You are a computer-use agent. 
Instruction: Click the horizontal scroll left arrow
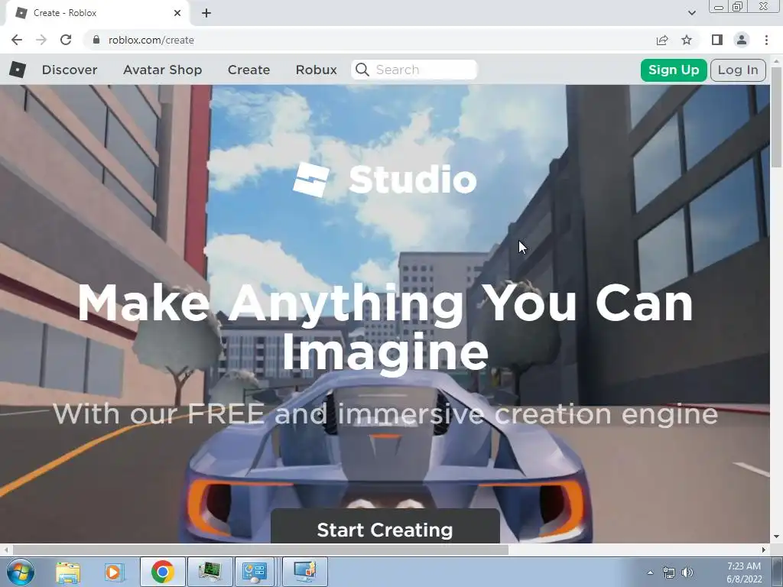coord(6,550)
